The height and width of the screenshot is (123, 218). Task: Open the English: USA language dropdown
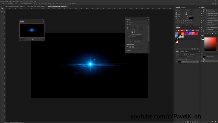181,25
